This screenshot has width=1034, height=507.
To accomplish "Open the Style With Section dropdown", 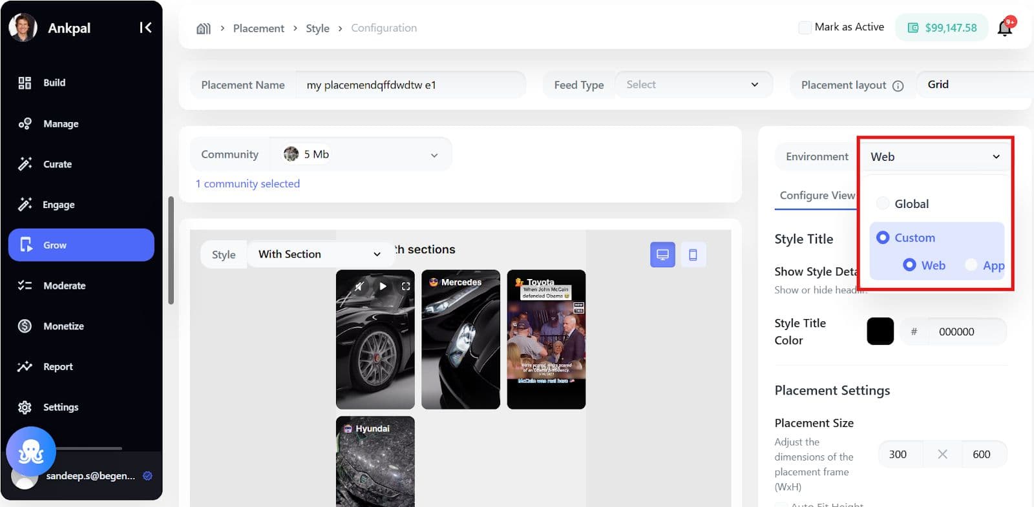I will [x=319, y=254].
